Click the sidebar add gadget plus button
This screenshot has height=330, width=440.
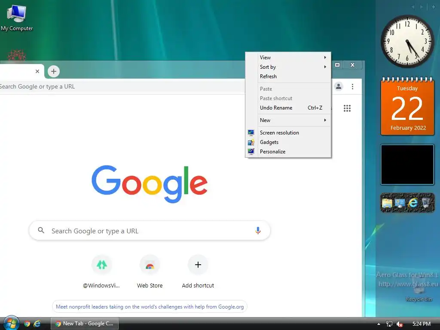click(433, 7)
